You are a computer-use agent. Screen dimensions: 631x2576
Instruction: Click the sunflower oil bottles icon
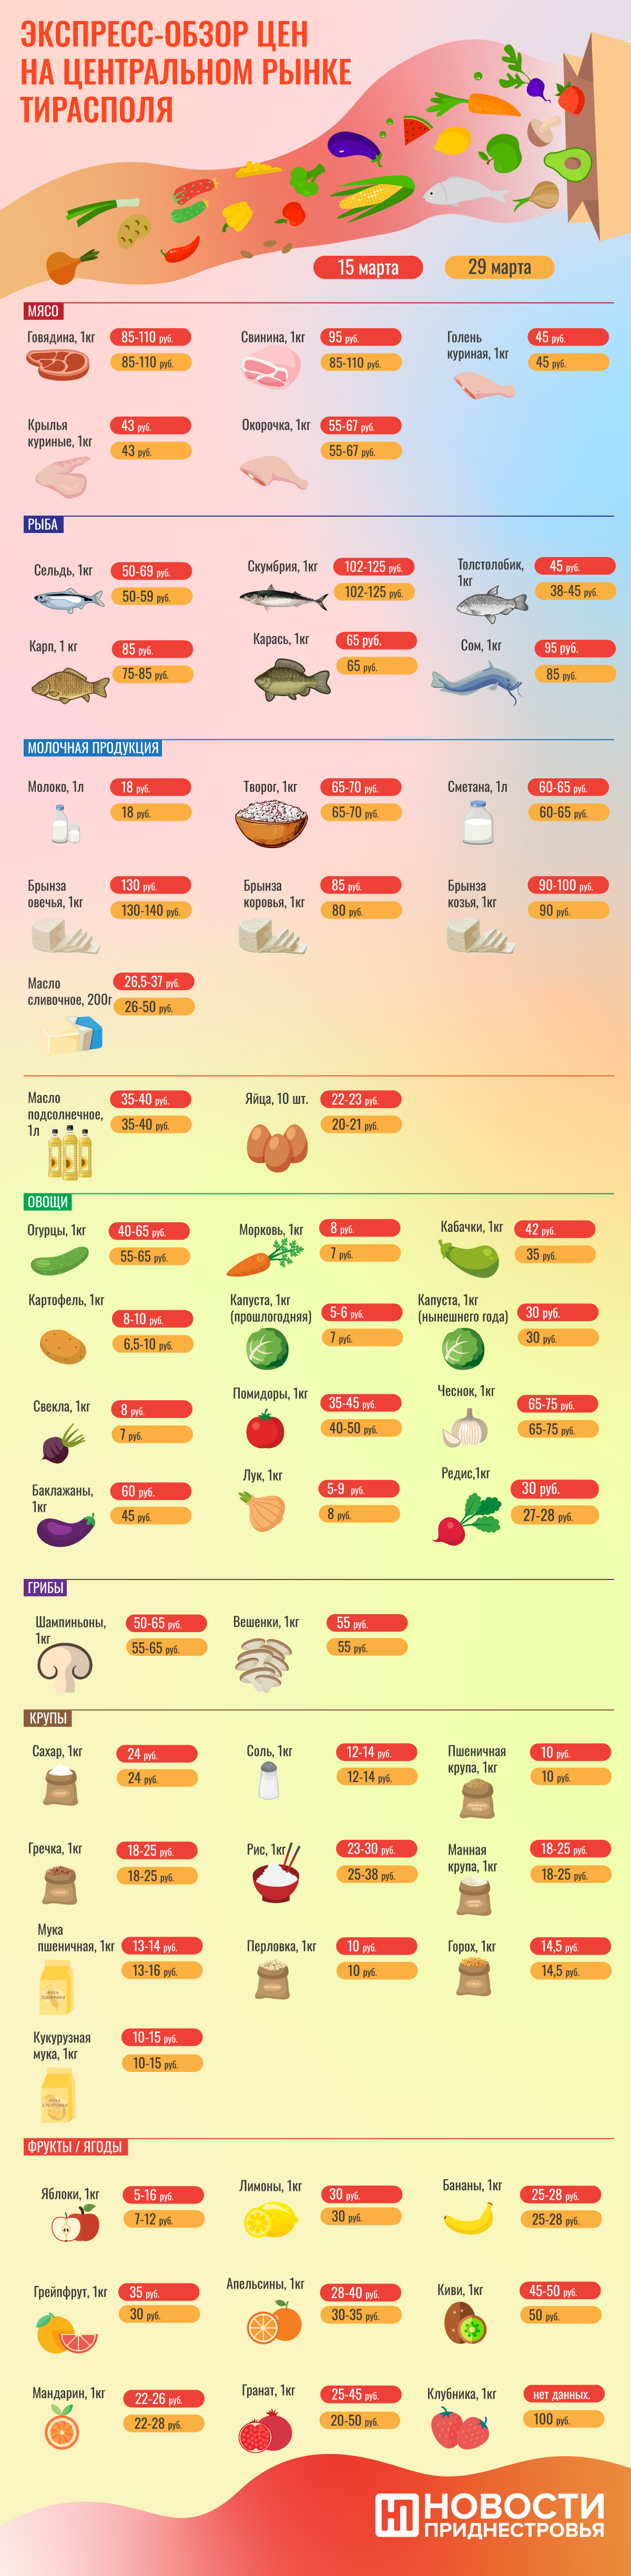(70, 1151)
